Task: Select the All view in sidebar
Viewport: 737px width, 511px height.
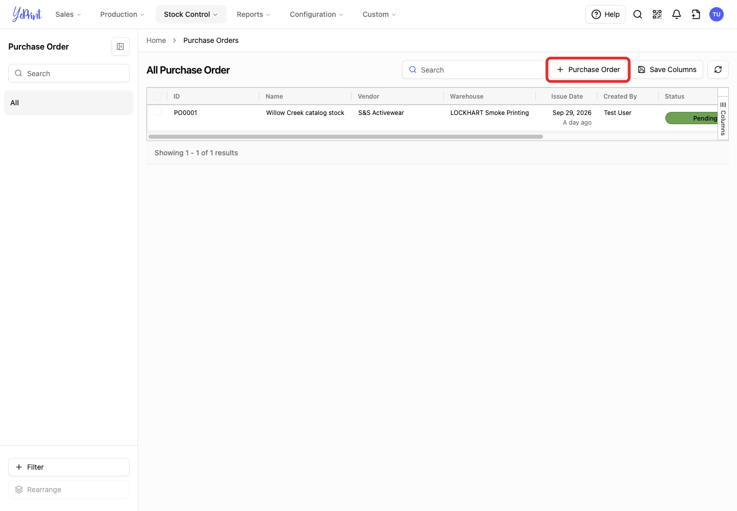Action: 69,103
